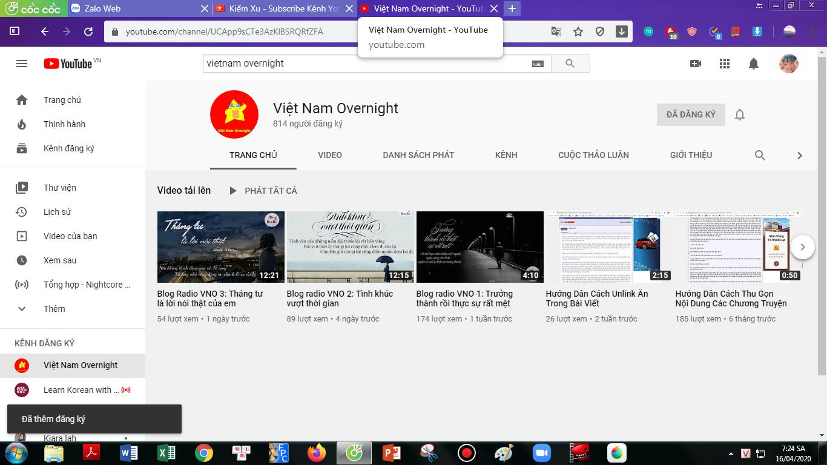Click PHÁT TẤT CẢ play all

click(263, 191)
